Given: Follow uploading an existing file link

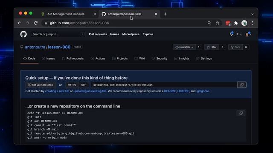Looking at the screenshot, I should (90, 91).
